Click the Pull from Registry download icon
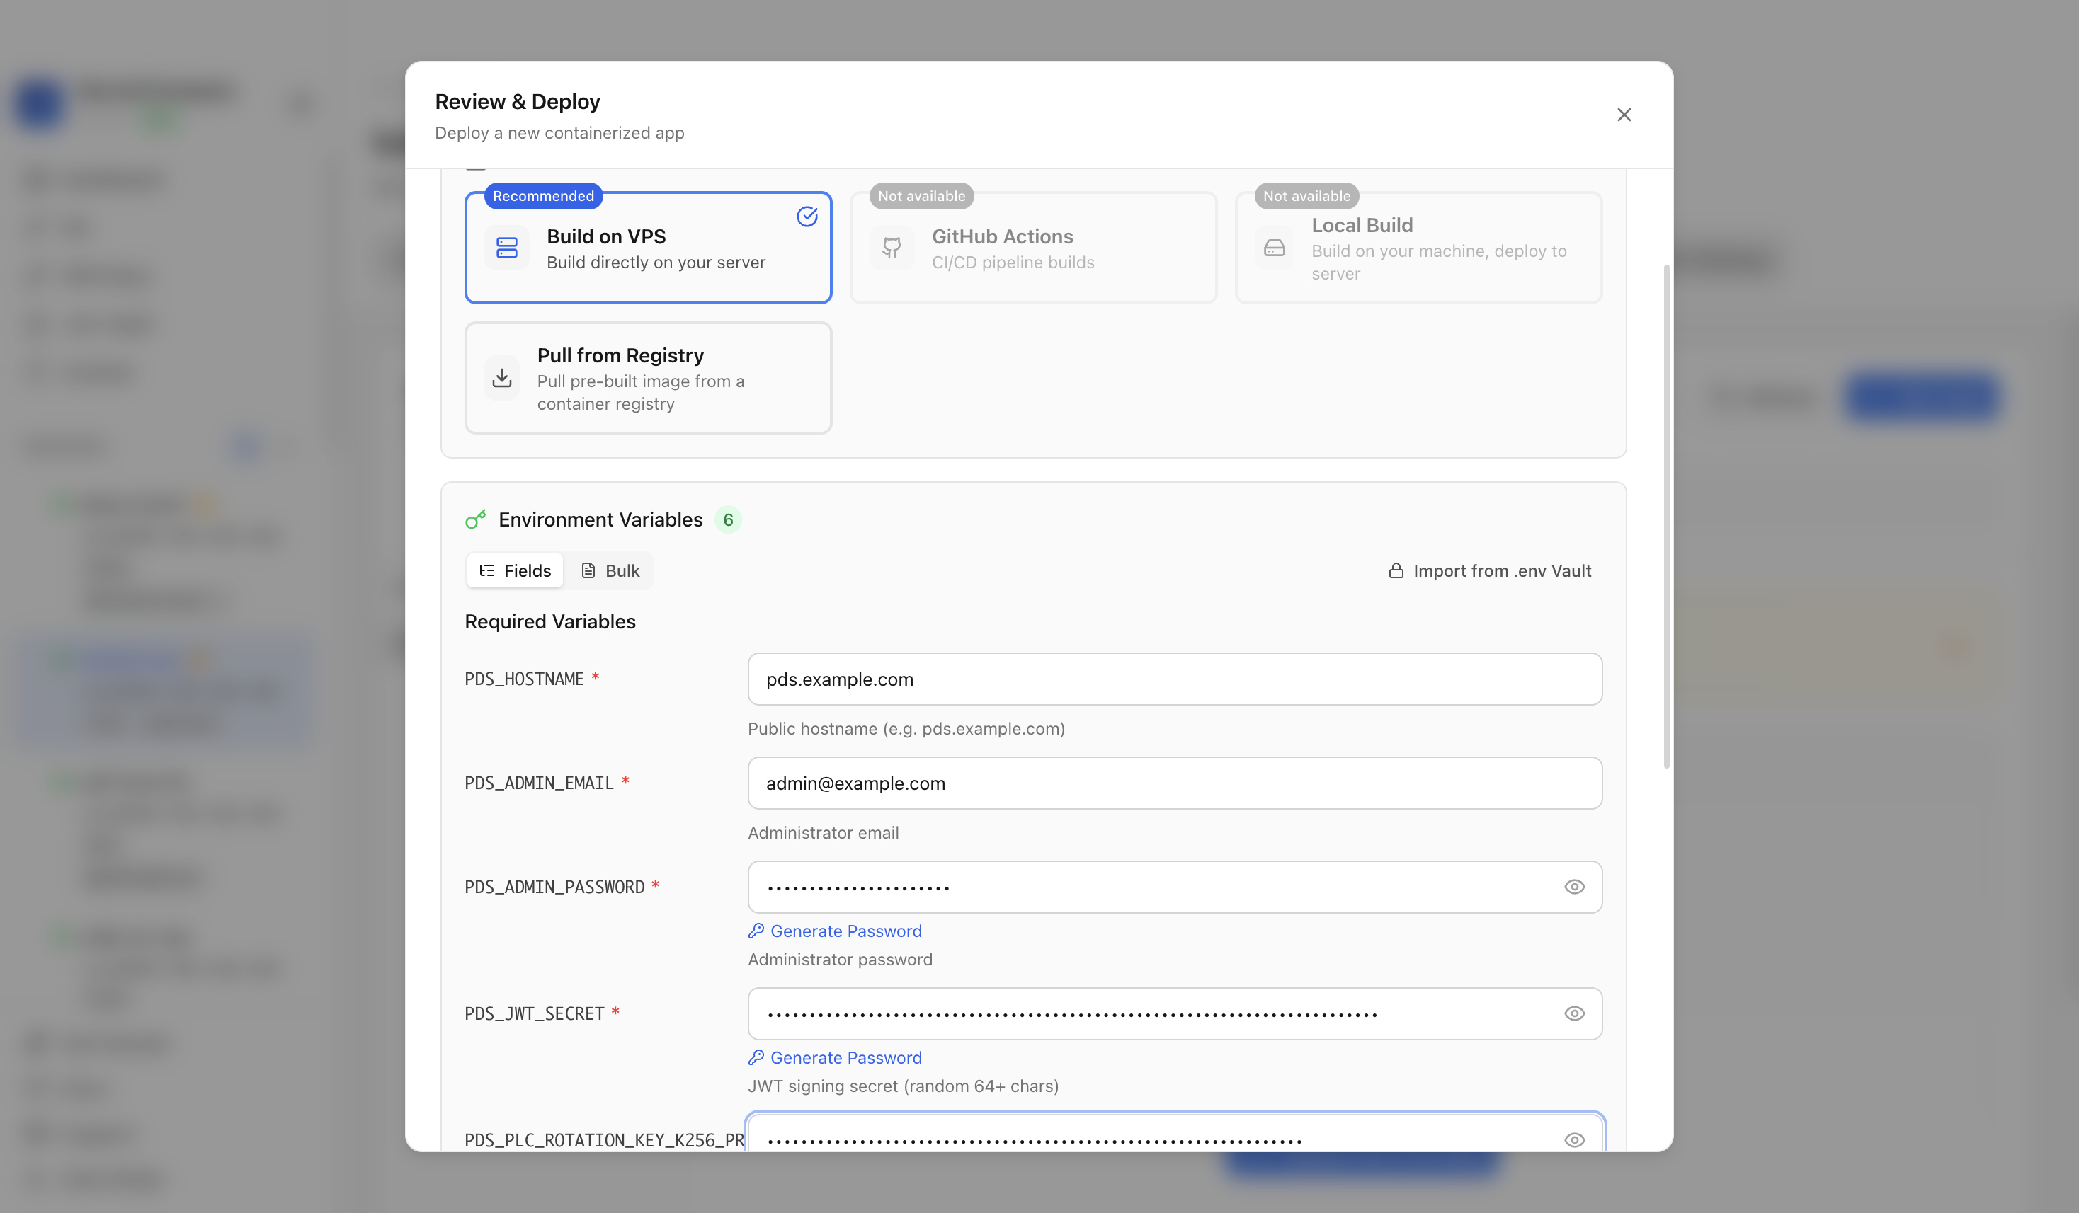2079x1213 pixels. click(x=501, y=378)
